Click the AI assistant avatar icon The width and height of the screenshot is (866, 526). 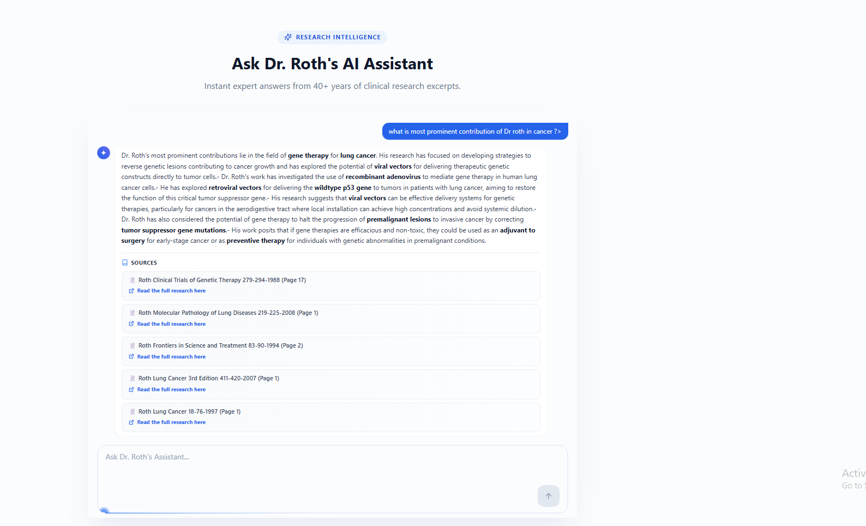pyautogui.click(x=104, y=153)
